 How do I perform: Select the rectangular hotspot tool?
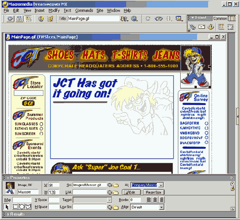[15, 207]
